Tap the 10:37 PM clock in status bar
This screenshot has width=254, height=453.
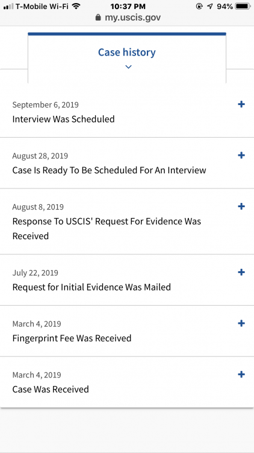click(x=128, y=6)
